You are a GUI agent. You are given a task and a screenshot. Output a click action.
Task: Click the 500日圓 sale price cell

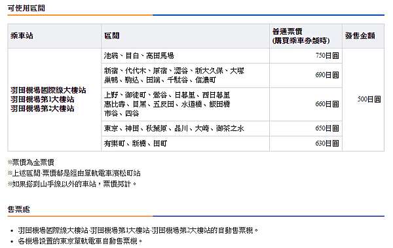[x=363, y=99]
